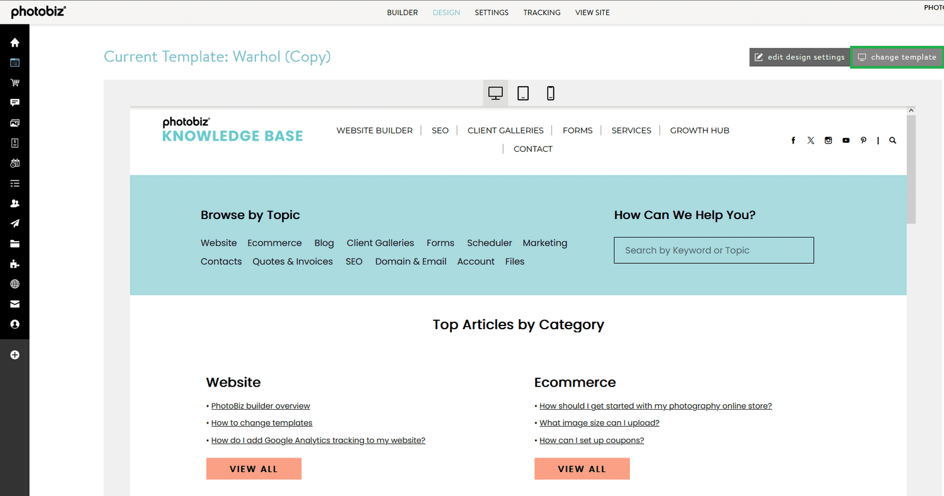
Task: Click VIEW SITE in top menu
Action: click(x=592, y=13)
